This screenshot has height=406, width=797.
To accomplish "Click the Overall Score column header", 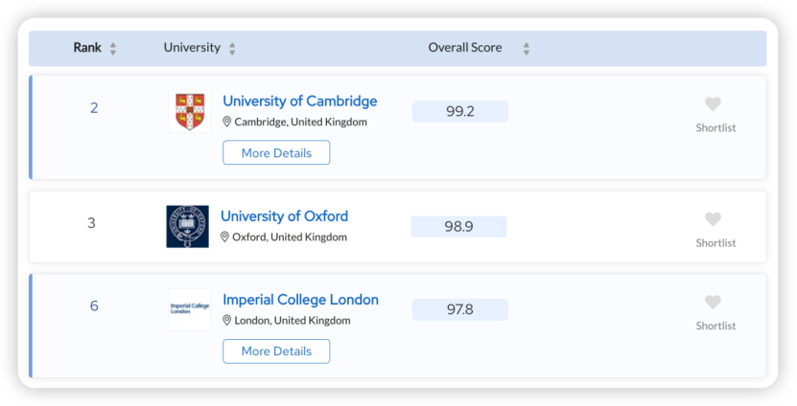I will click(x=465, y=47).
